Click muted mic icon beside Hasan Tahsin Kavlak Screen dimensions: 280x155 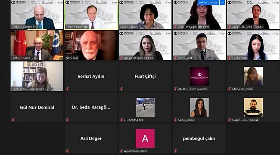point(229,120)
